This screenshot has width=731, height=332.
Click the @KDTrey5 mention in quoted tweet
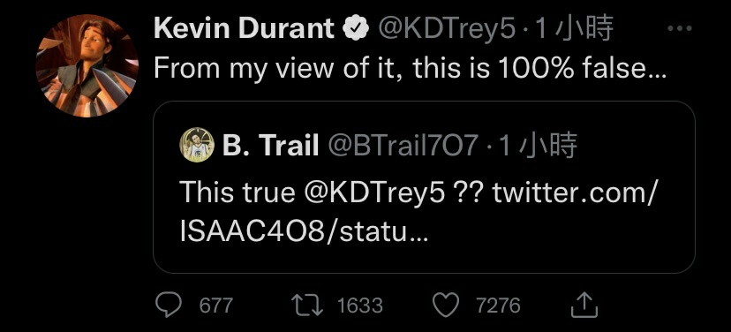tap(375, 192)
